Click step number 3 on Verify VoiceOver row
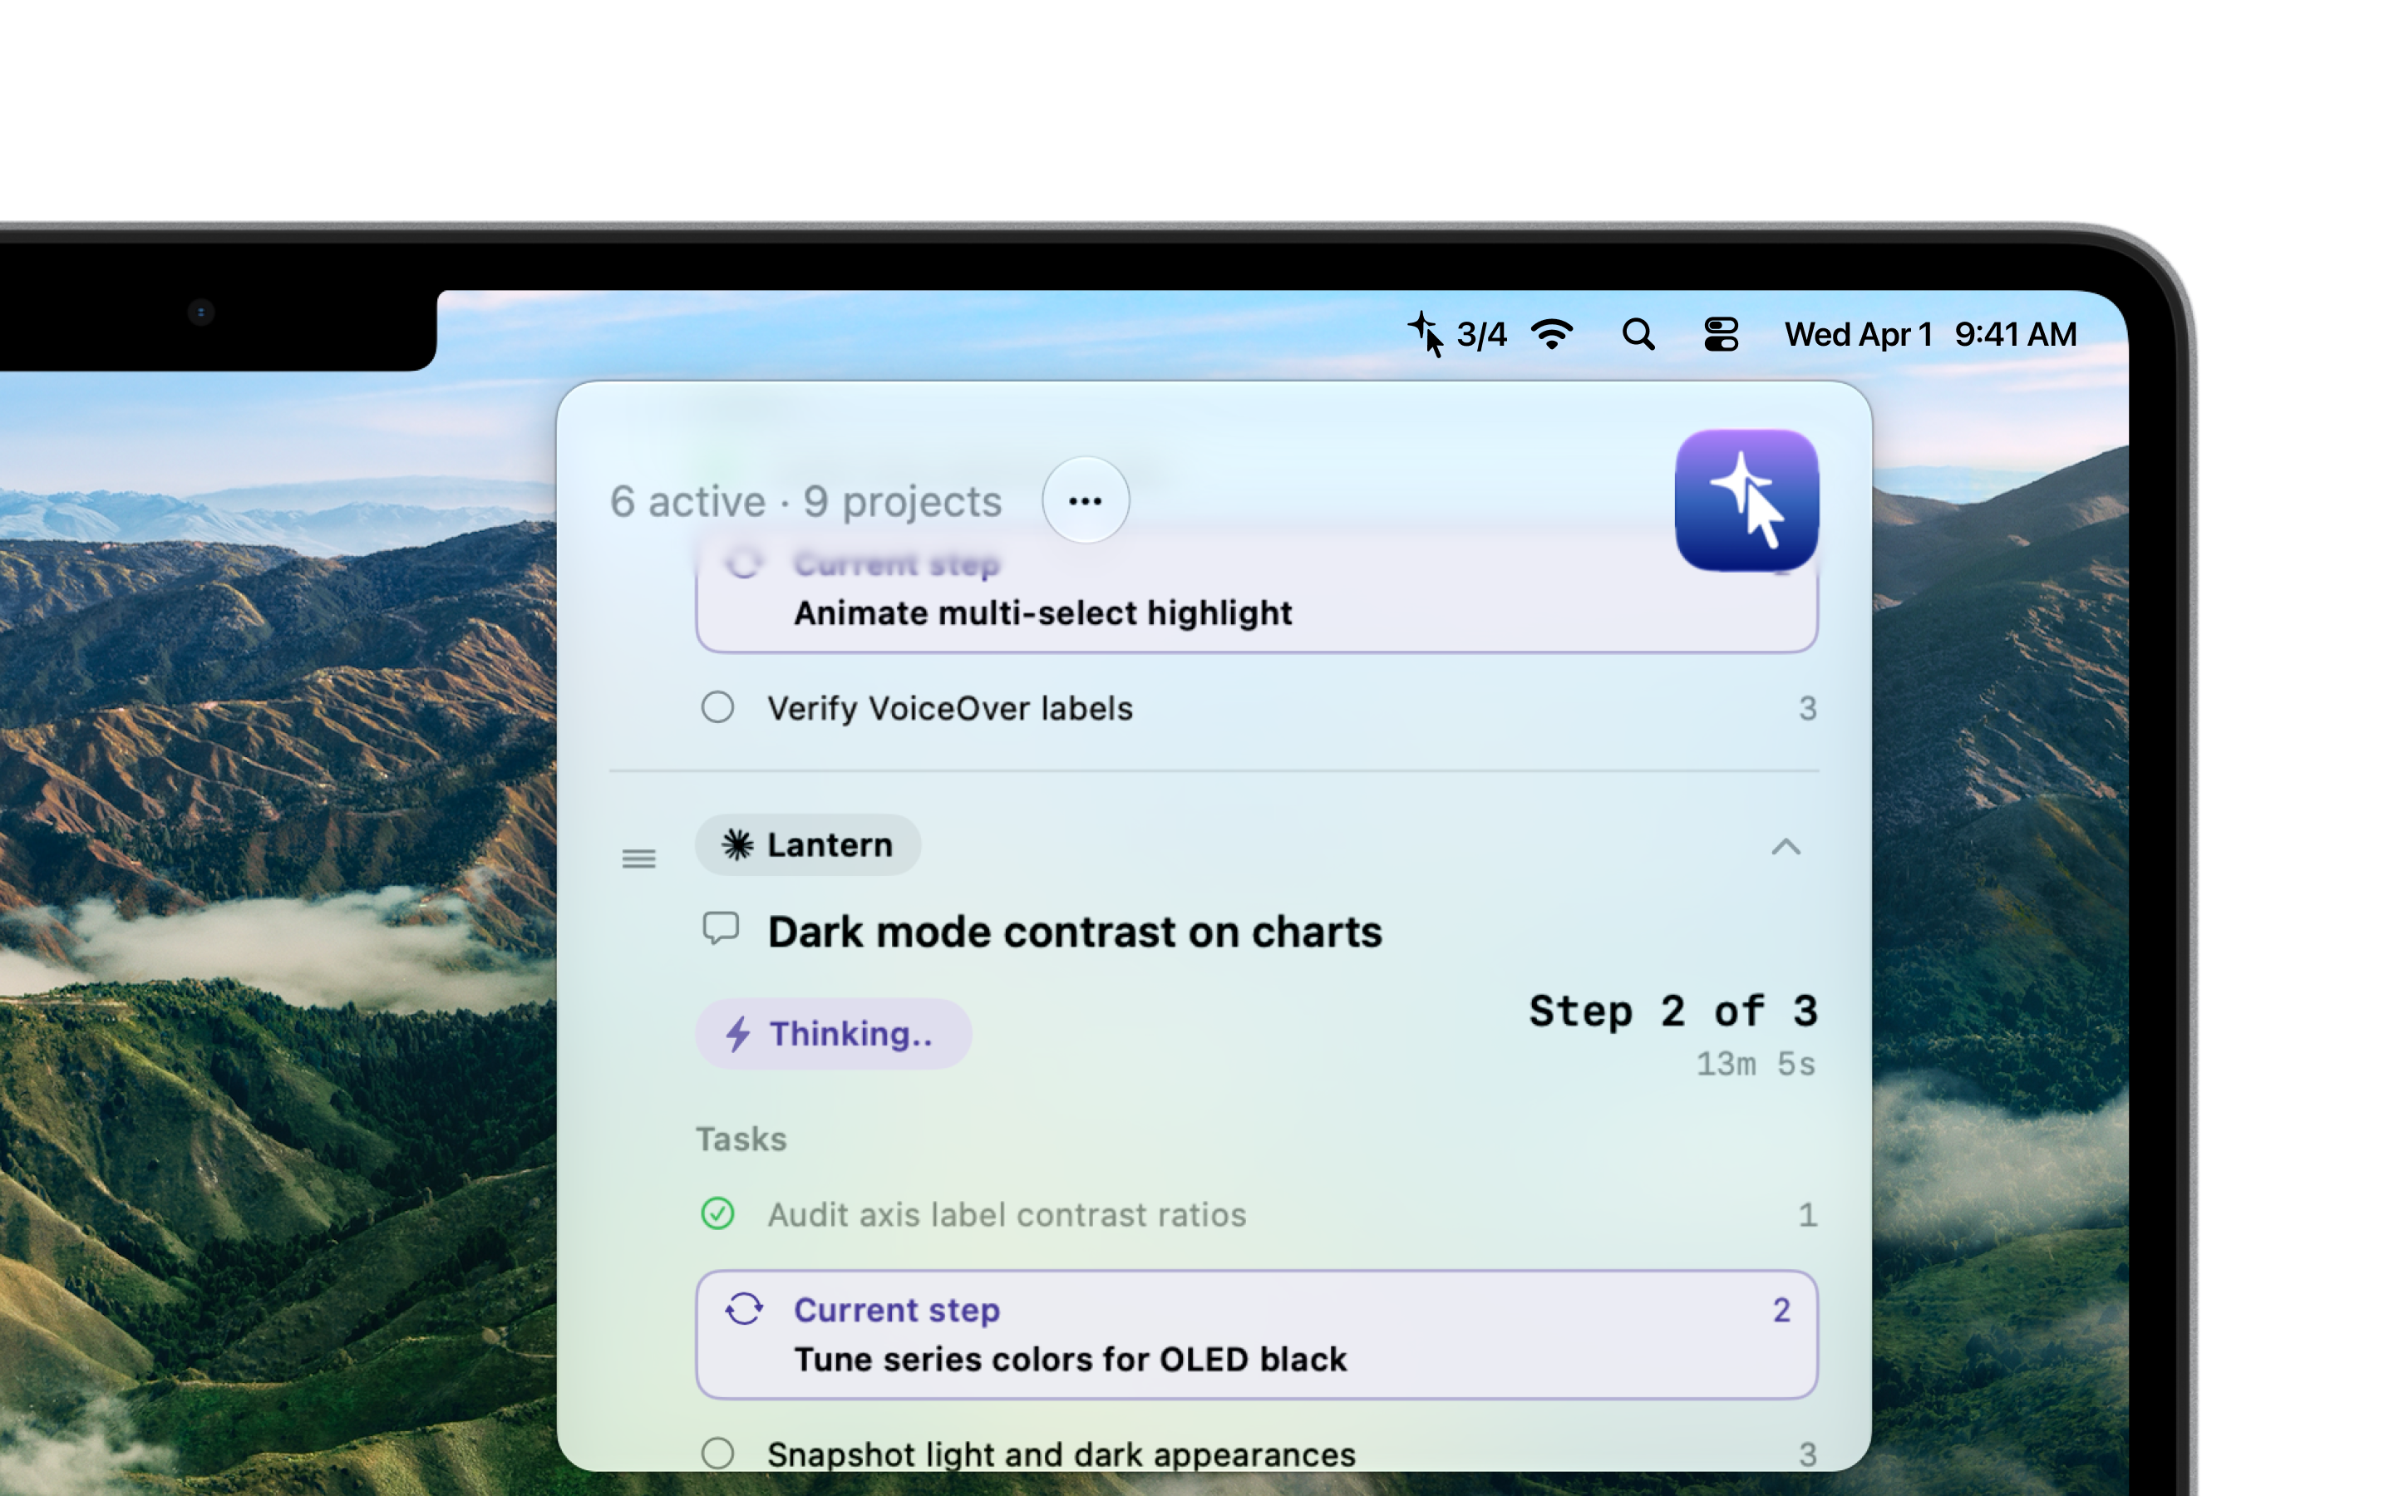 coord(1806,708)
